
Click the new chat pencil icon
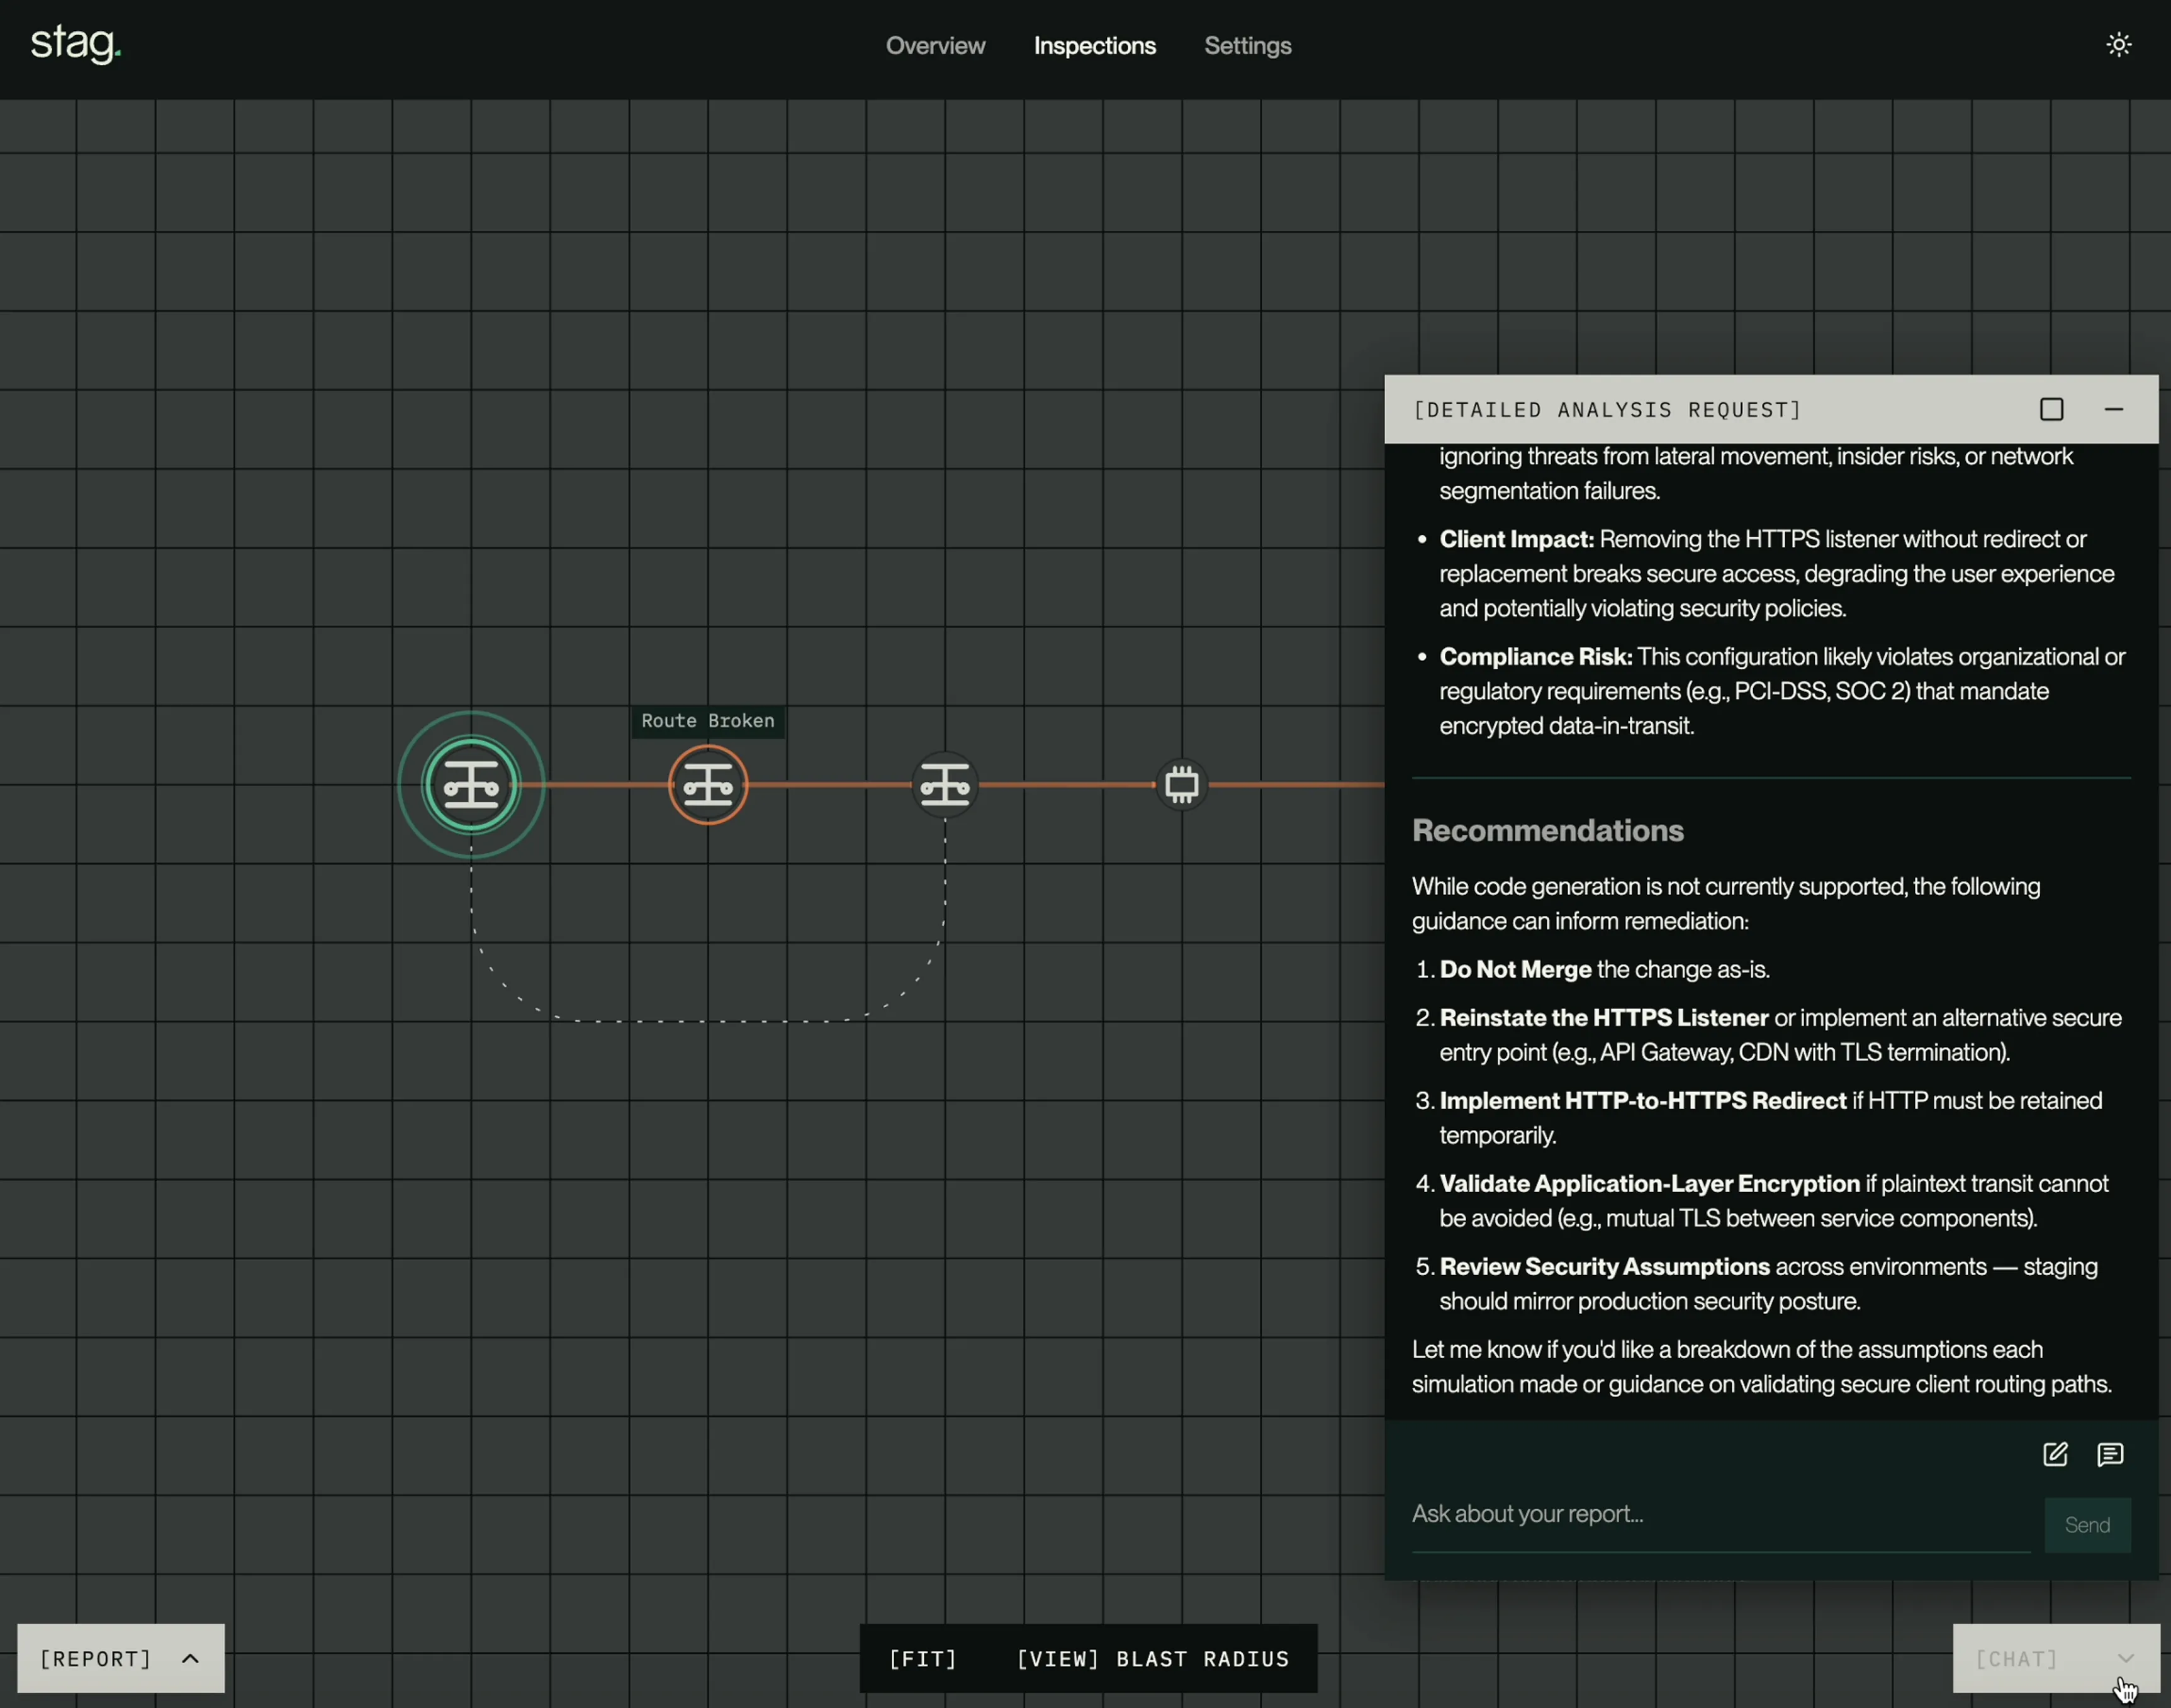pyautogui.click(x=2055, y=1454)
